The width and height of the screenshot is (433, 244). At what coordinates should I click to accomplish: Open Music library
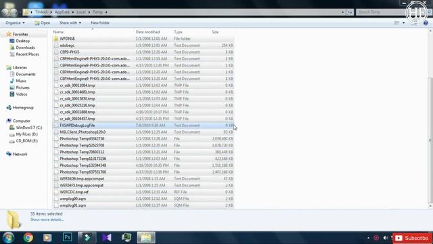point(21,81)
